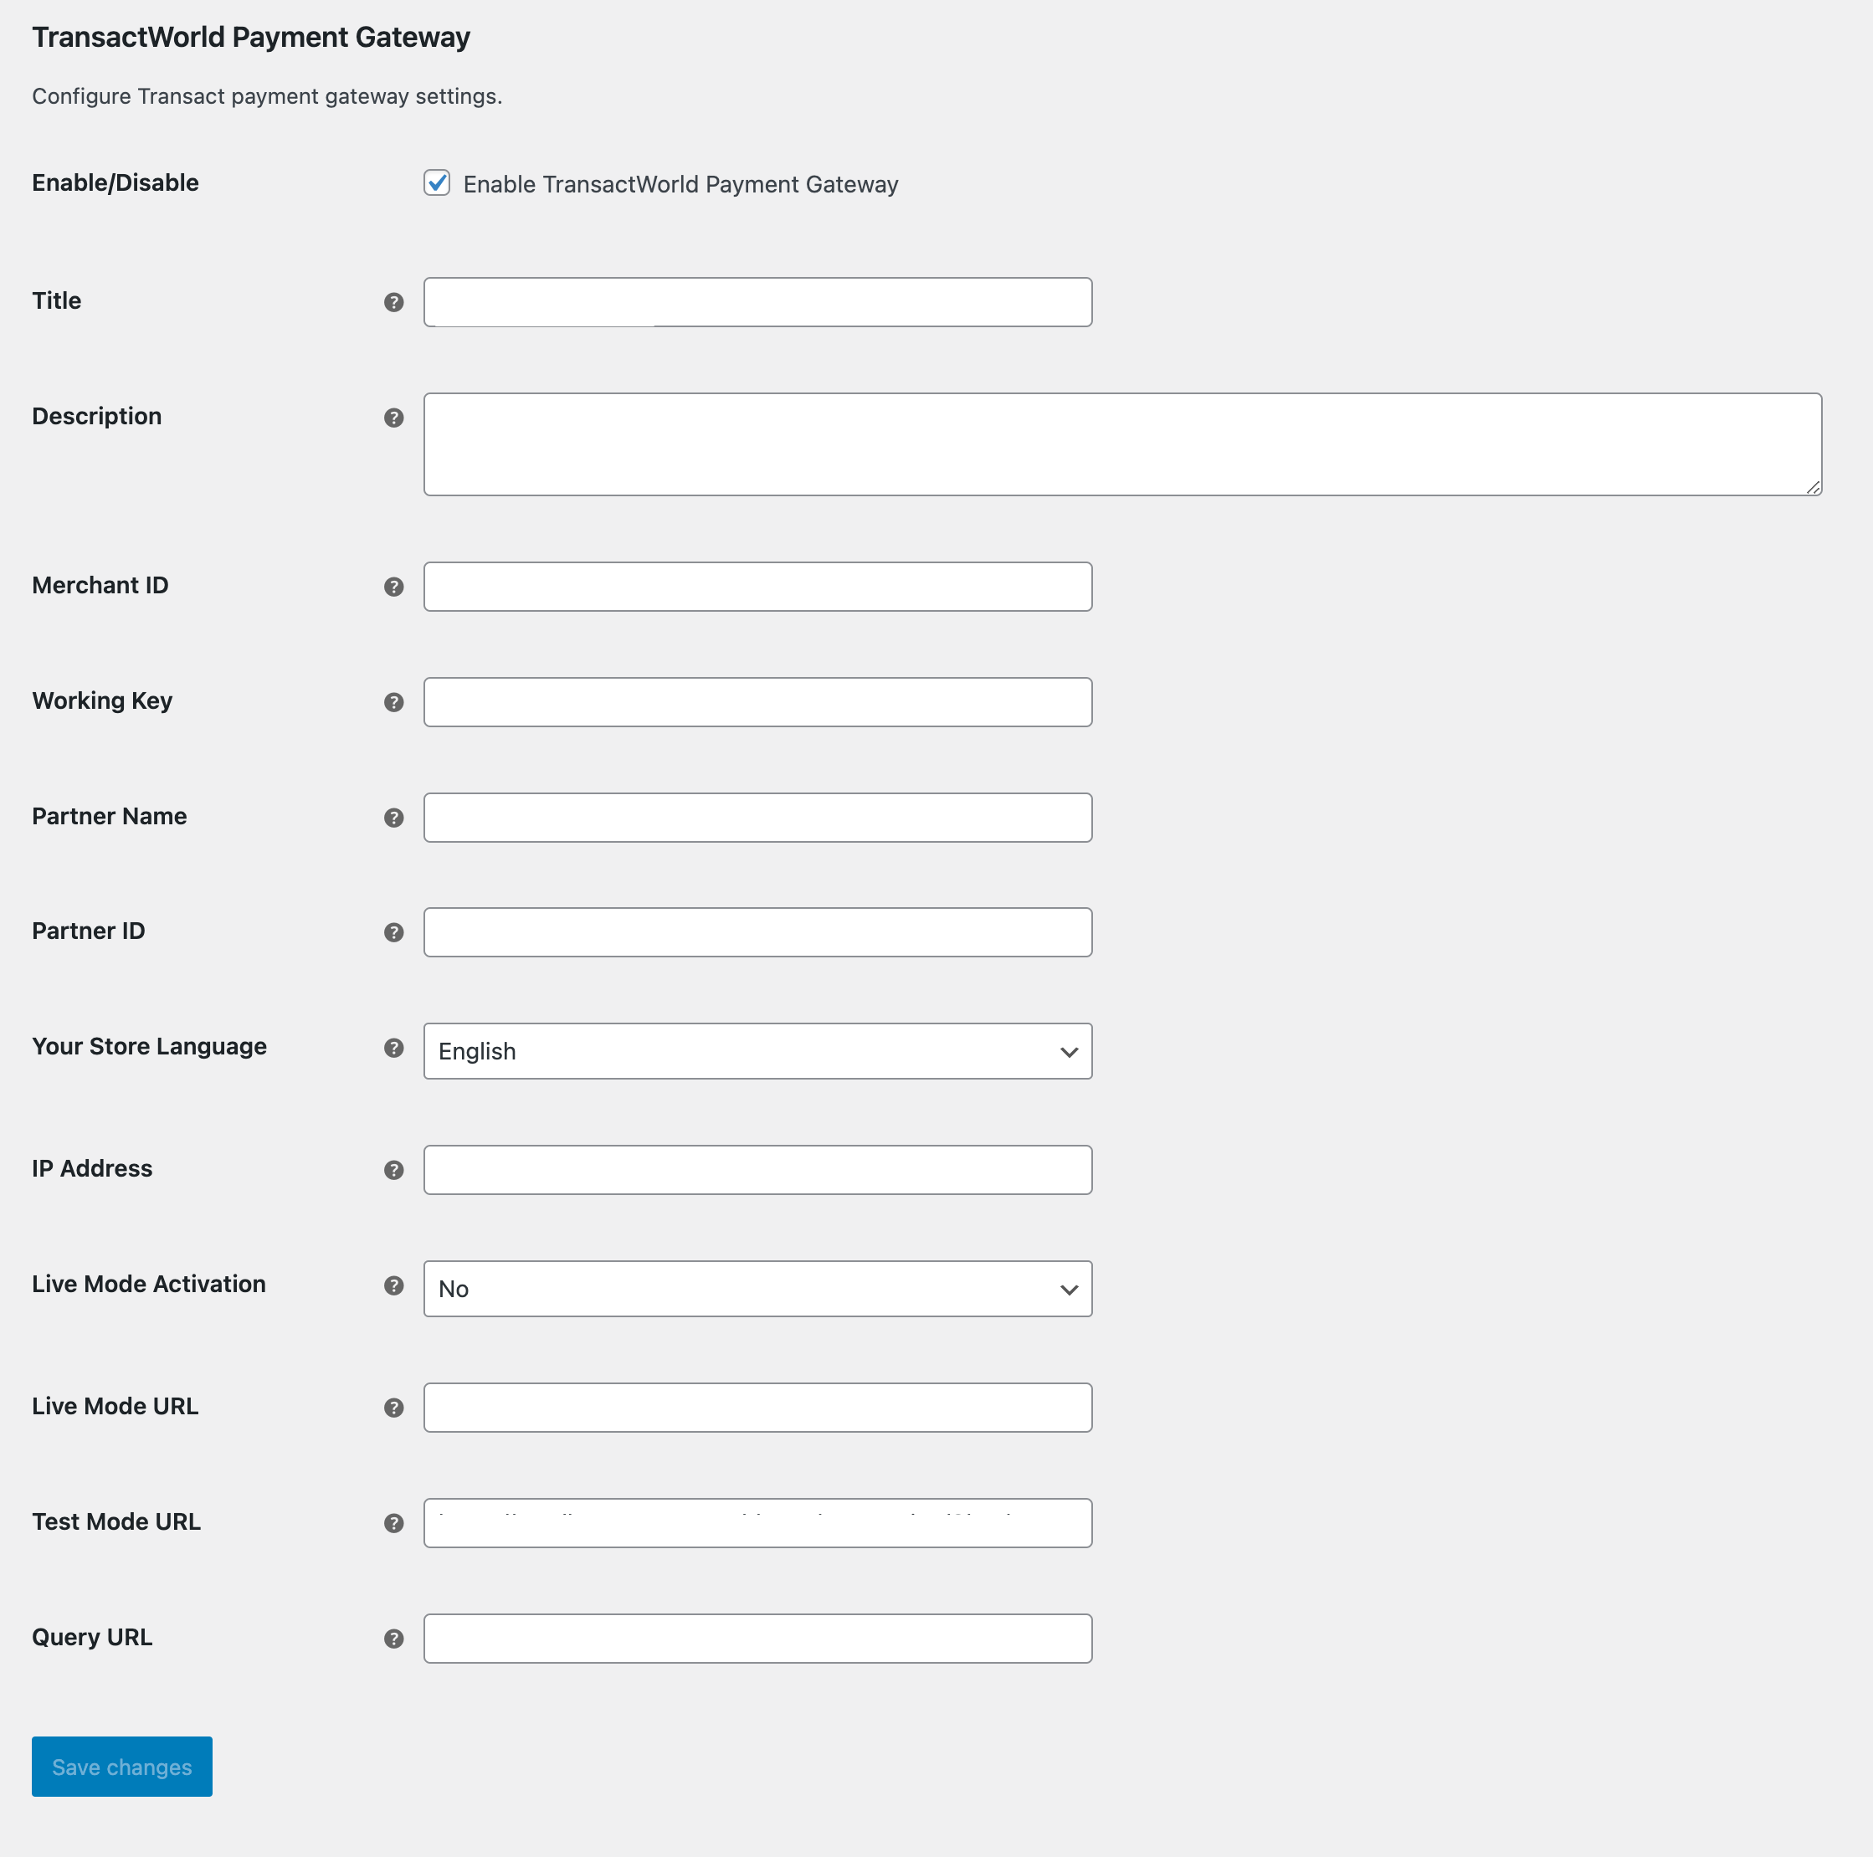Click the Working Key help icon
Viewport: 1873px width, 1857px height.
pyautogui.click(x=393, y=701)
